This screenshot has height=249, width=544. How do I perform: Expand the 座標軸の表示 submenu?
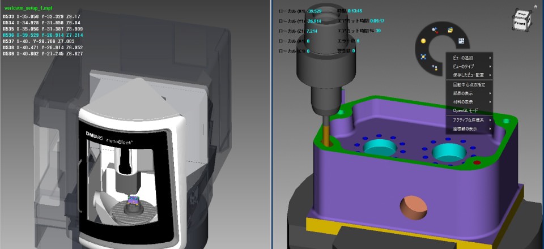point(470,129)
